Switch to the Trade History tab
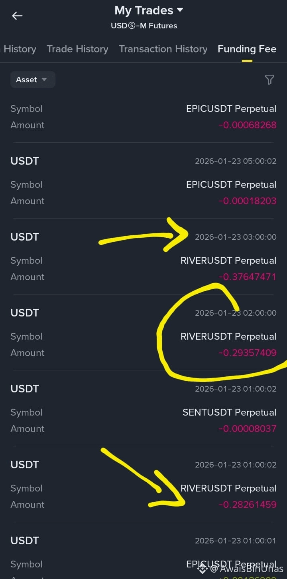287x579 pixels. [77, 49]
